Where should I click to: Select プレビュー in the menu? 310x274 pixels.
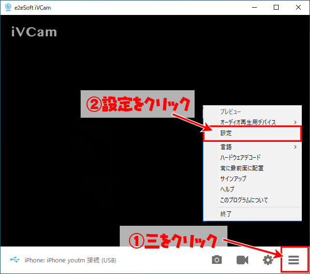252,111
